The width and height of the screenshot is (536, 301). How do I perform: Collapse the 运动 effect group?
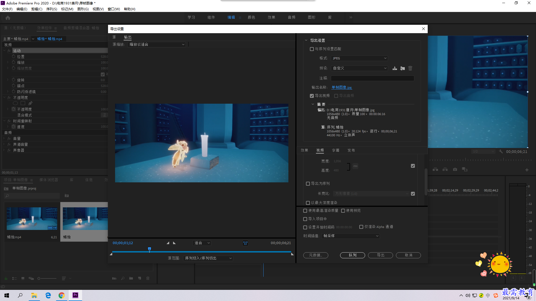[x=4, y=51]
